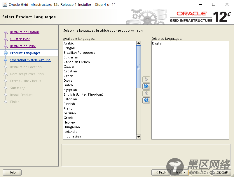Select Catalan in Available languages
234x177 pixels.
(x=100, y=67)
